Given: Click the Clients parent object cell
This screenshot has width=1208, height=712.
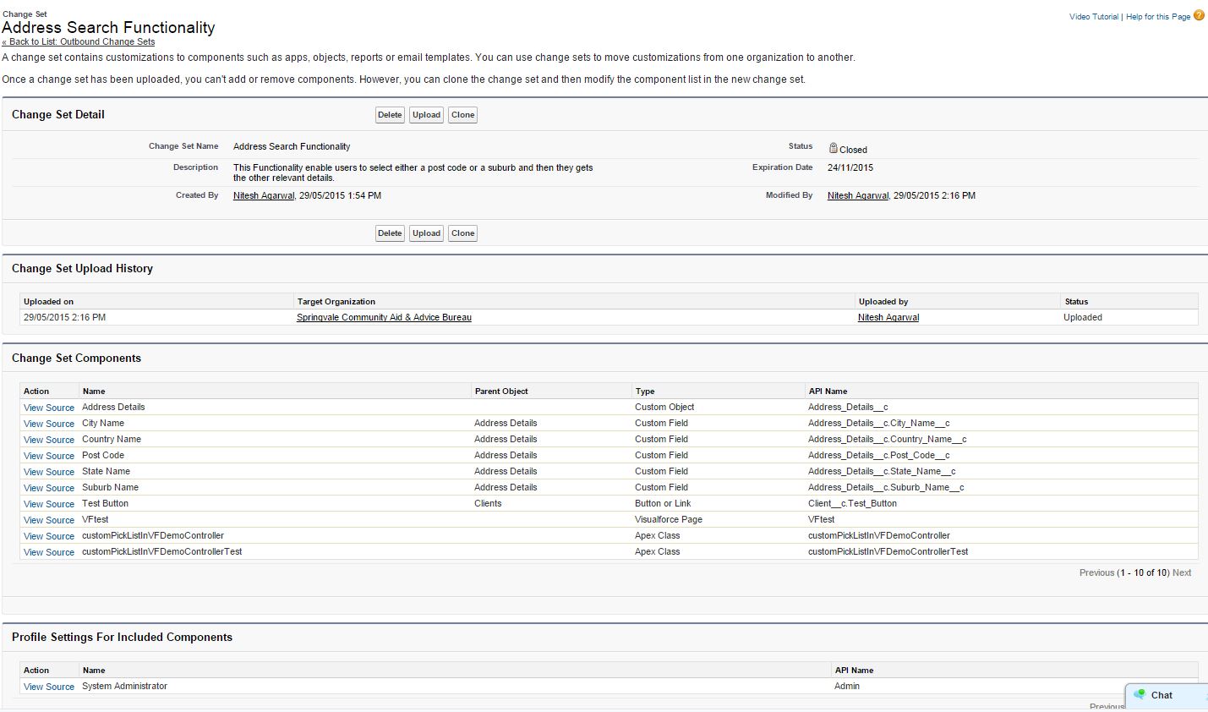Looking at the screenshot, I should [488, 503].
